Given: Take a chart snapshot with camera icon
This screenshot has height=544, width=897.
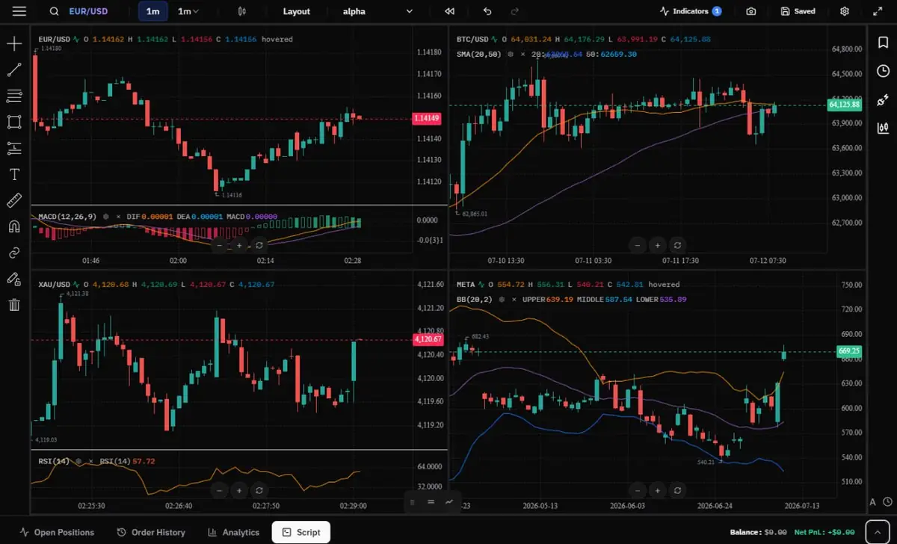Looking at the screenshot, I should (x=750, y=11).
